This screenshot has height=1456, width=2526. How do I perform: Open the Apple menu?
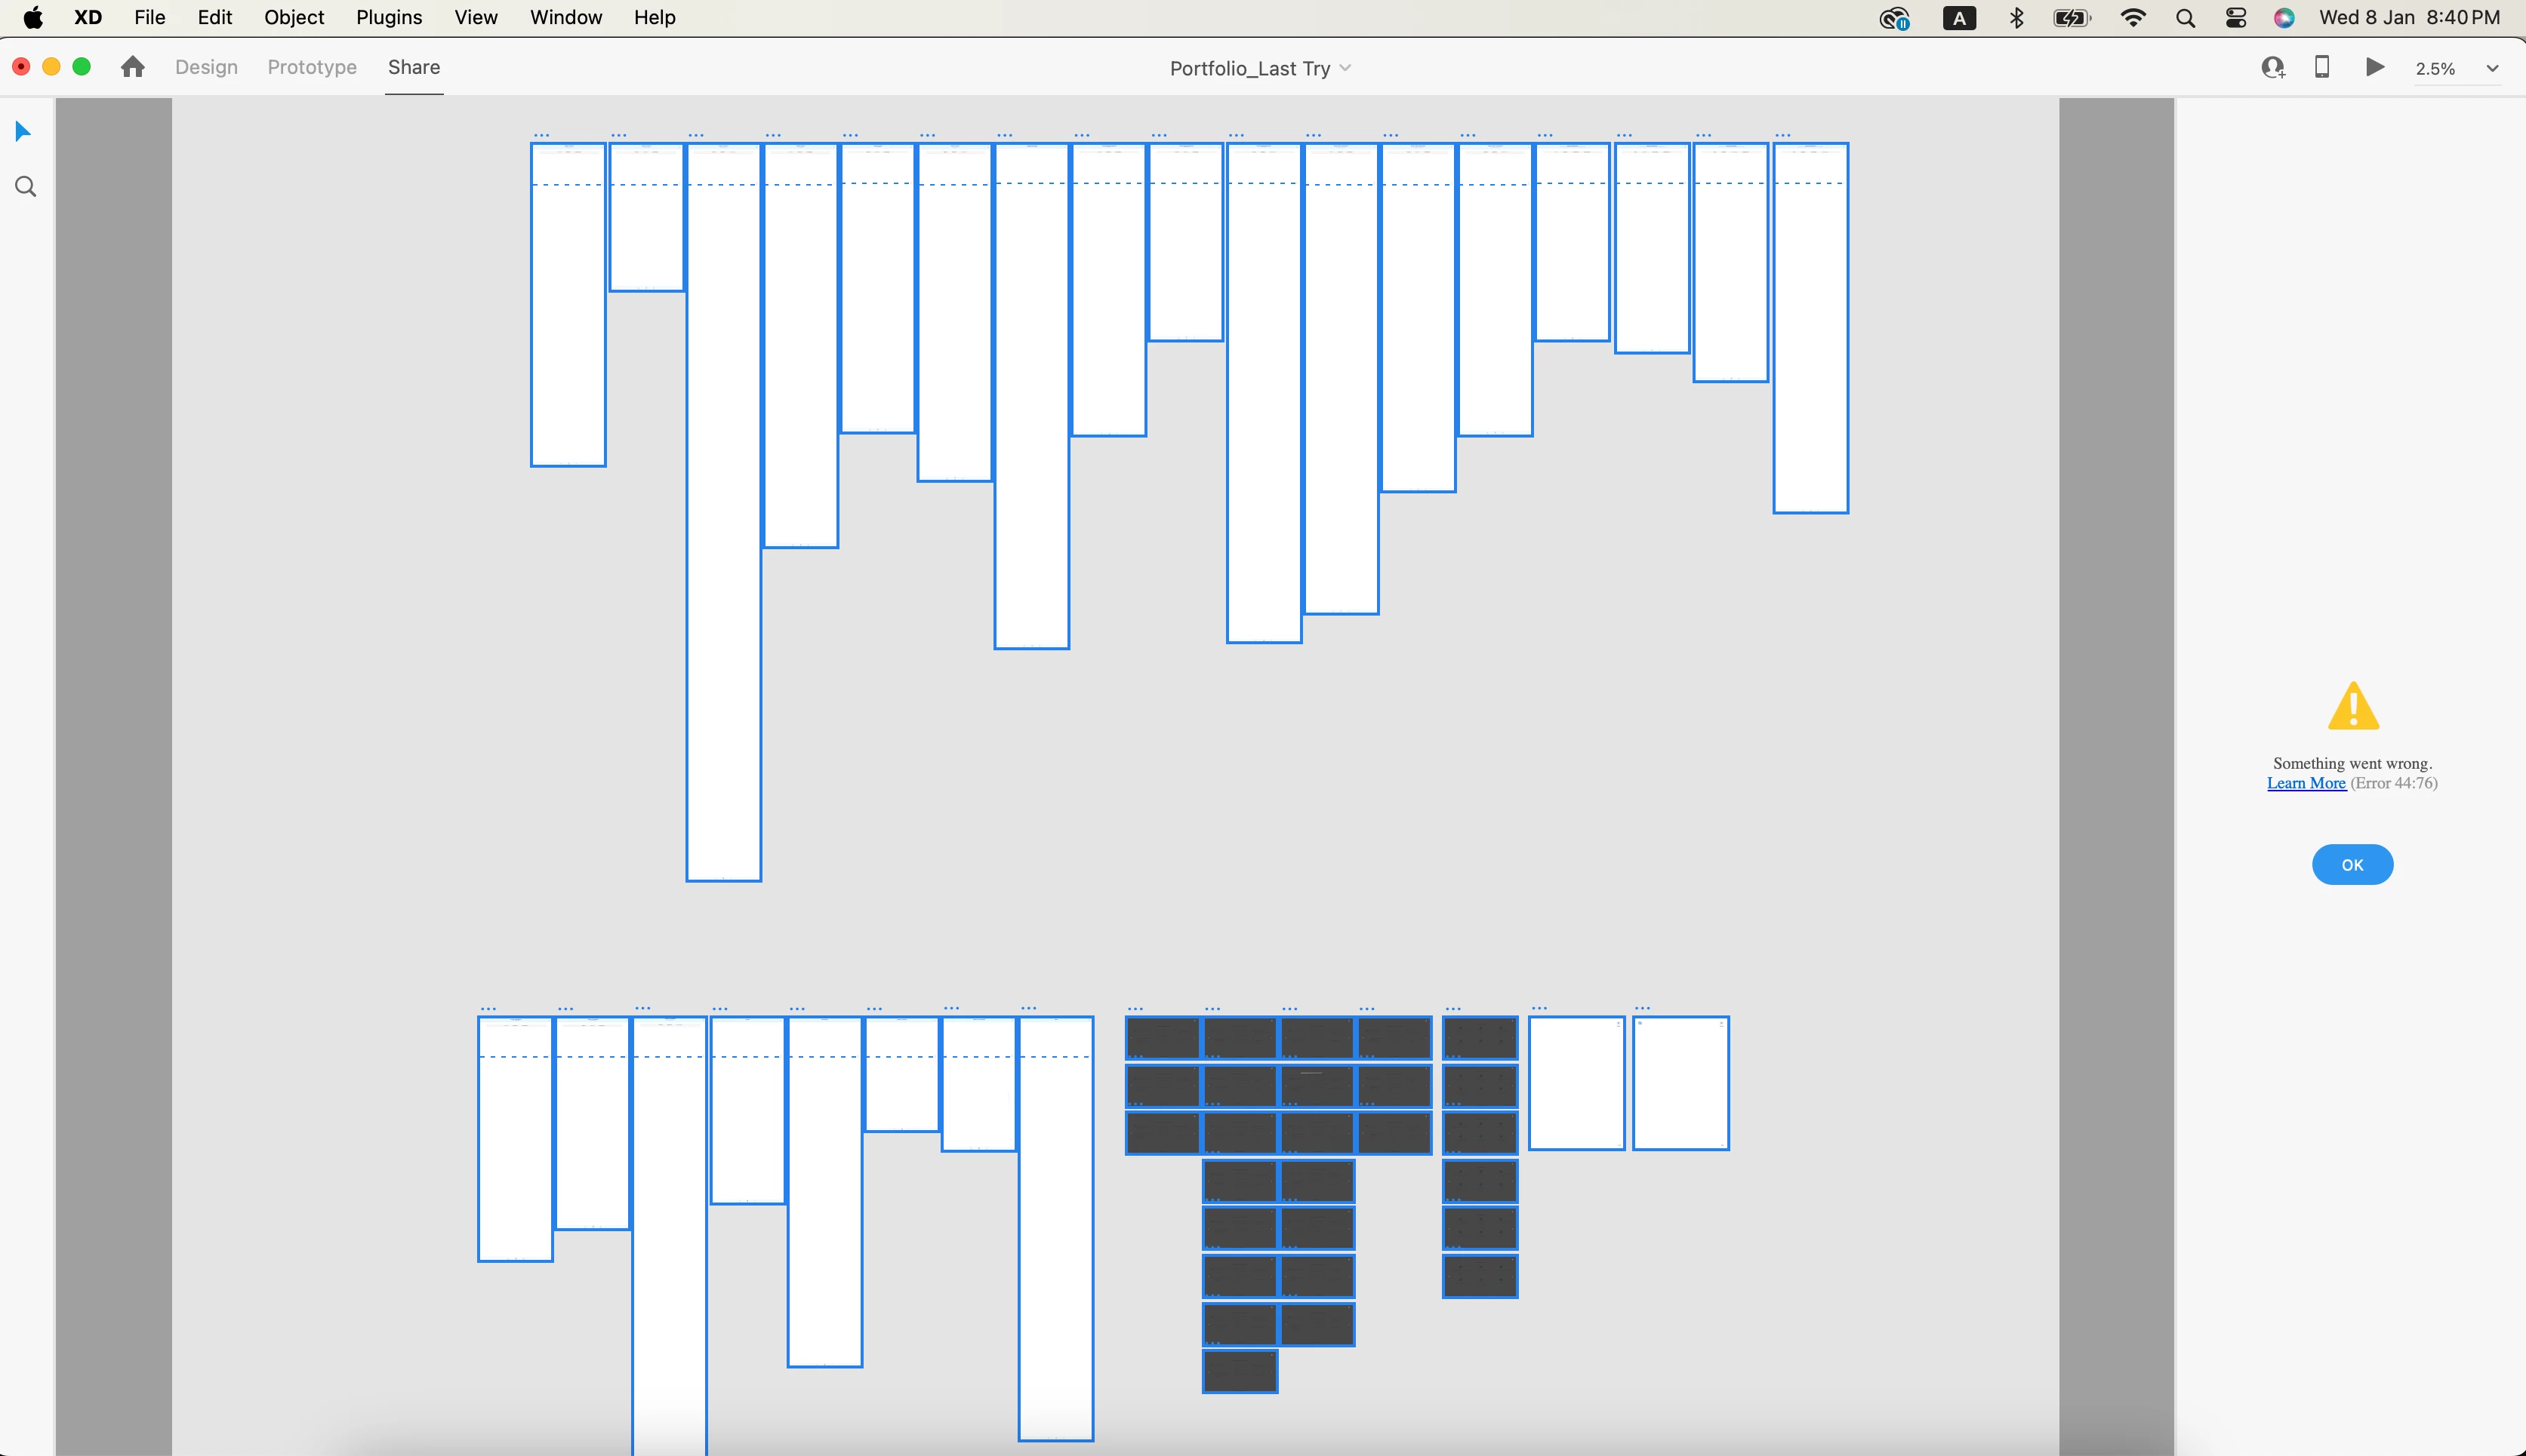(32, 18)
